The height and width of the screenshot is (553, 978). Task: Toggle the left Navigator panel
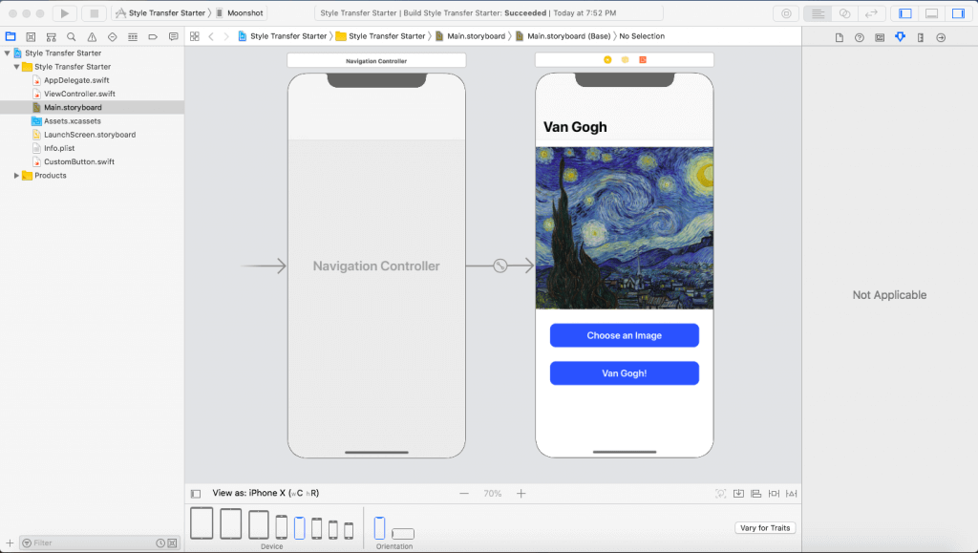(x=905, y=13)
